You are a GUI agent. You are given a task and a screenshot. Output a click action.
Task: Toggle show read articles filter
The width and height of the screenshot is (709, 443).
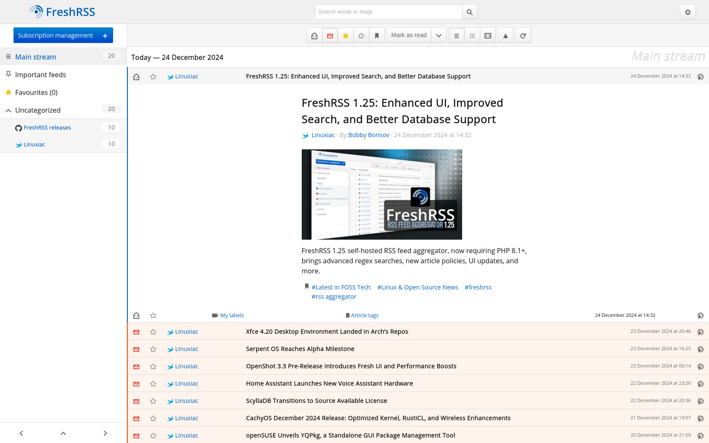[314, 35]
